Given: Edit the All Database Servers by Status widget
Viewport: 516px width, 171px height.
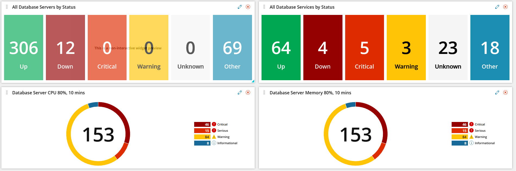Looking at the screenshot, I should click(x=240, y=7).
